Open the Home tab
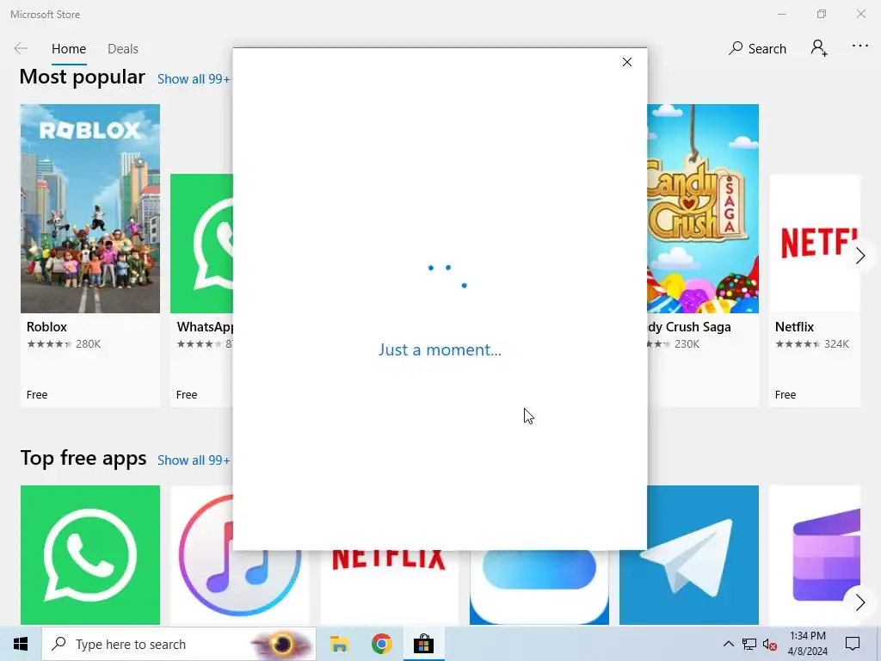Viewport: 881px width, 661px height. pos(69,49)
